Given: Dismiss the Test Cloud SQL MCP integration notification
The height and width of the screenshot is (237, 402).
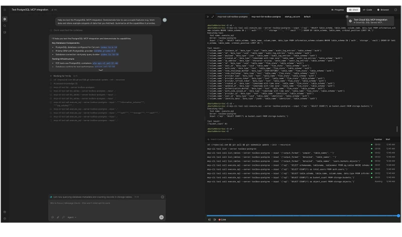Looking at the screenshot, I should pos(347,17).
